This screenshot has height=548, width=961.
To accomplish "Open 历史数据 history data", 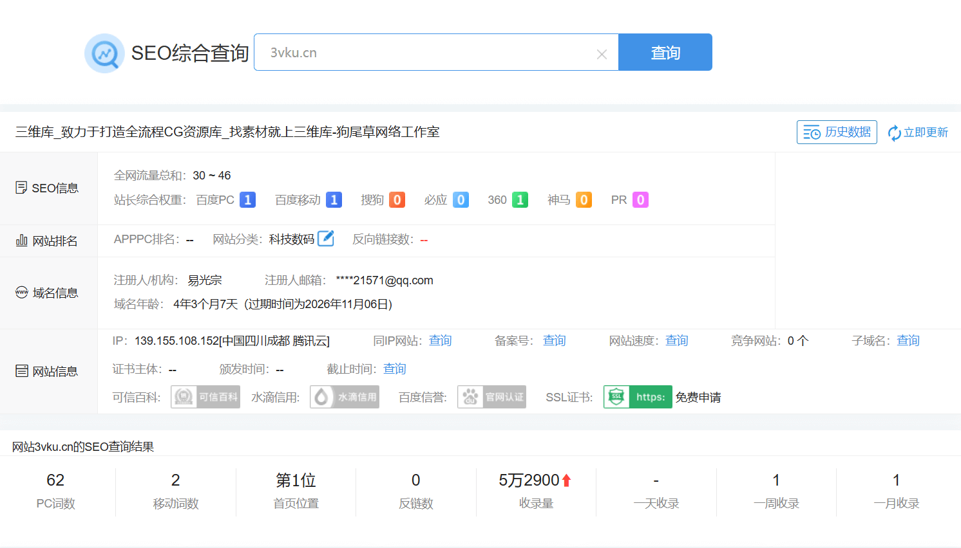I will coord(837,132).
